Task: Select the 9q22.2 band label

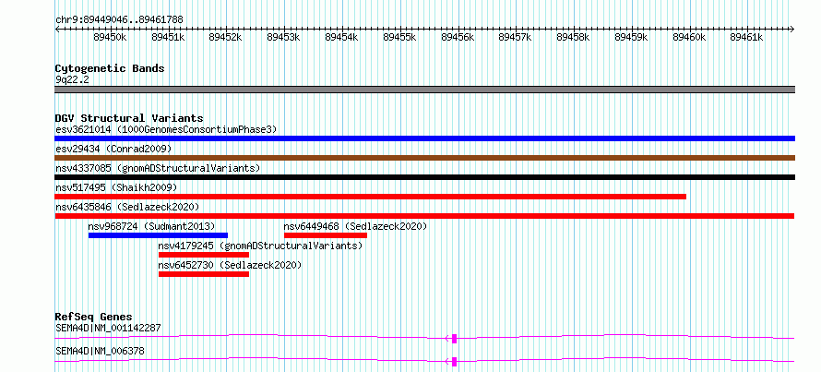Action: point(72,79)
